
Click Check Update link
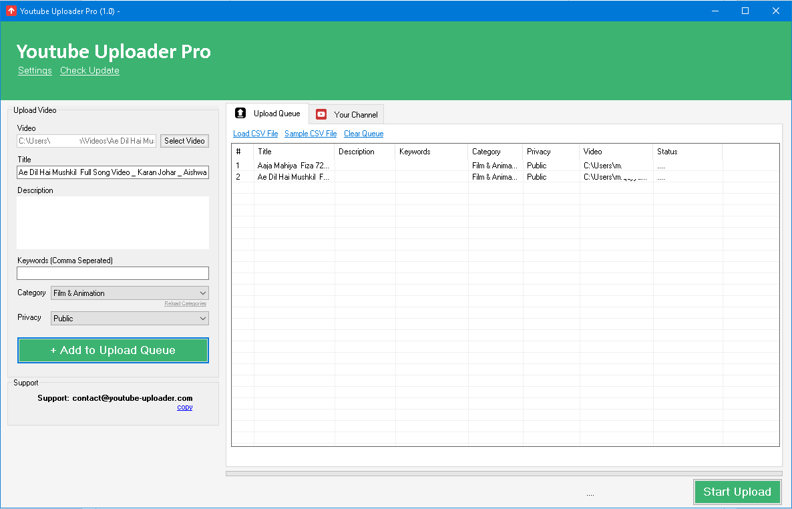89,70
